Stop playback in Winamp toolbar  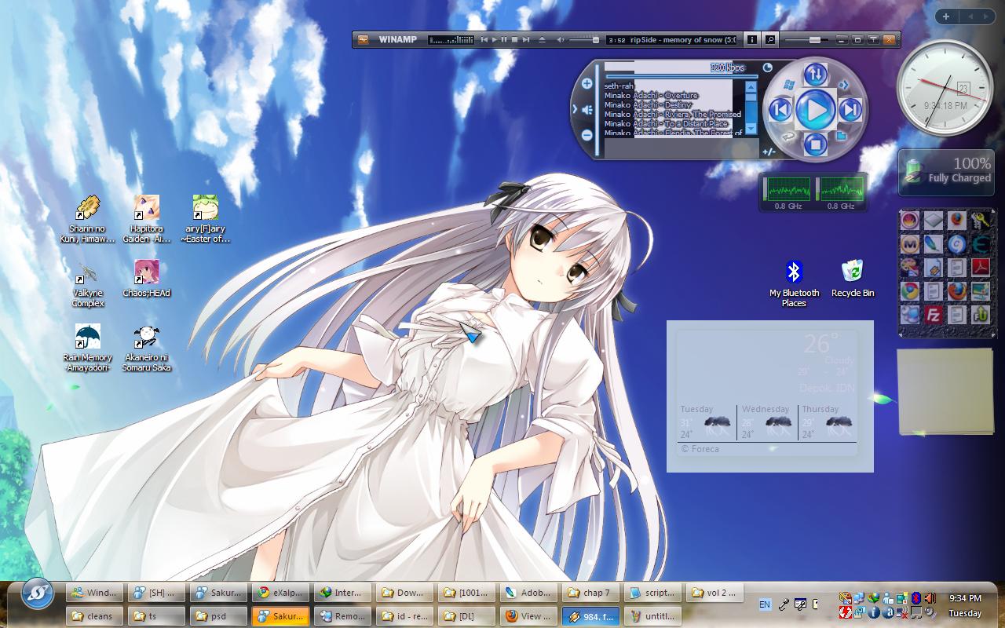pos(514,39)
